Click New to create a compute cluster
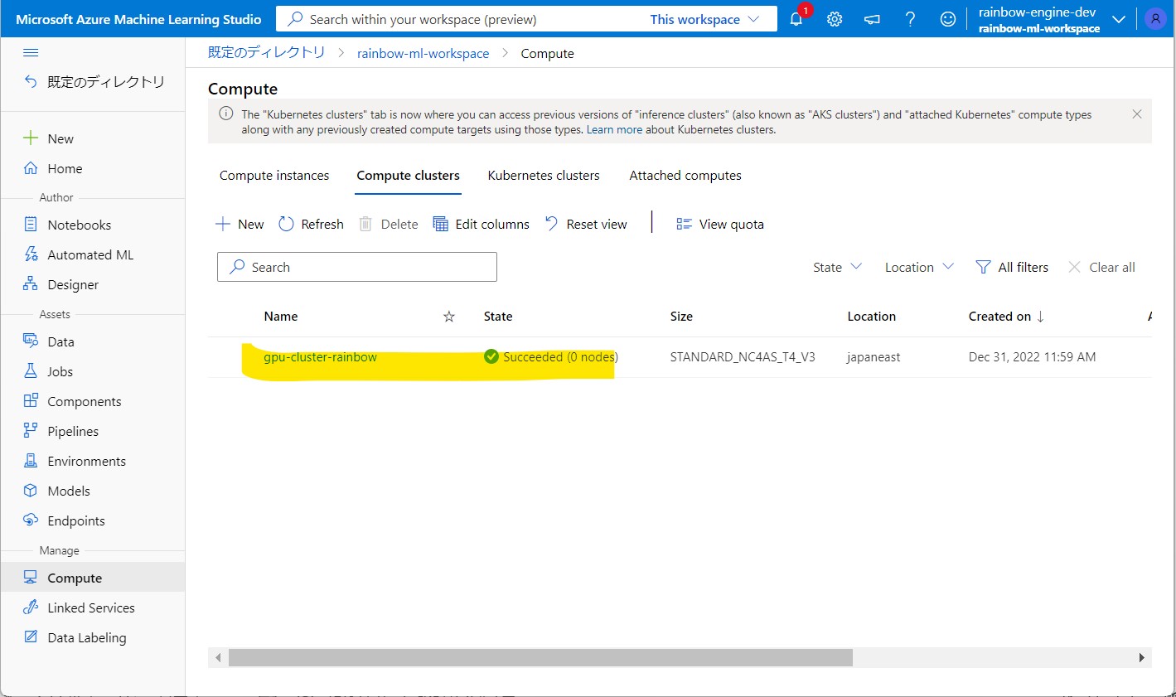Screen dimensions: 1176x697 click(240, 224)
